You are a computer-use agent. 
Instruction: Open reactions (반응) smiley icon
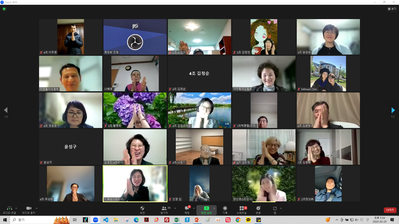[258, 208]
